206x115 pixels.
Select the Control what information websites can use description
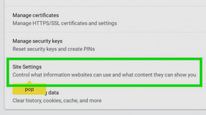[104, 75]
